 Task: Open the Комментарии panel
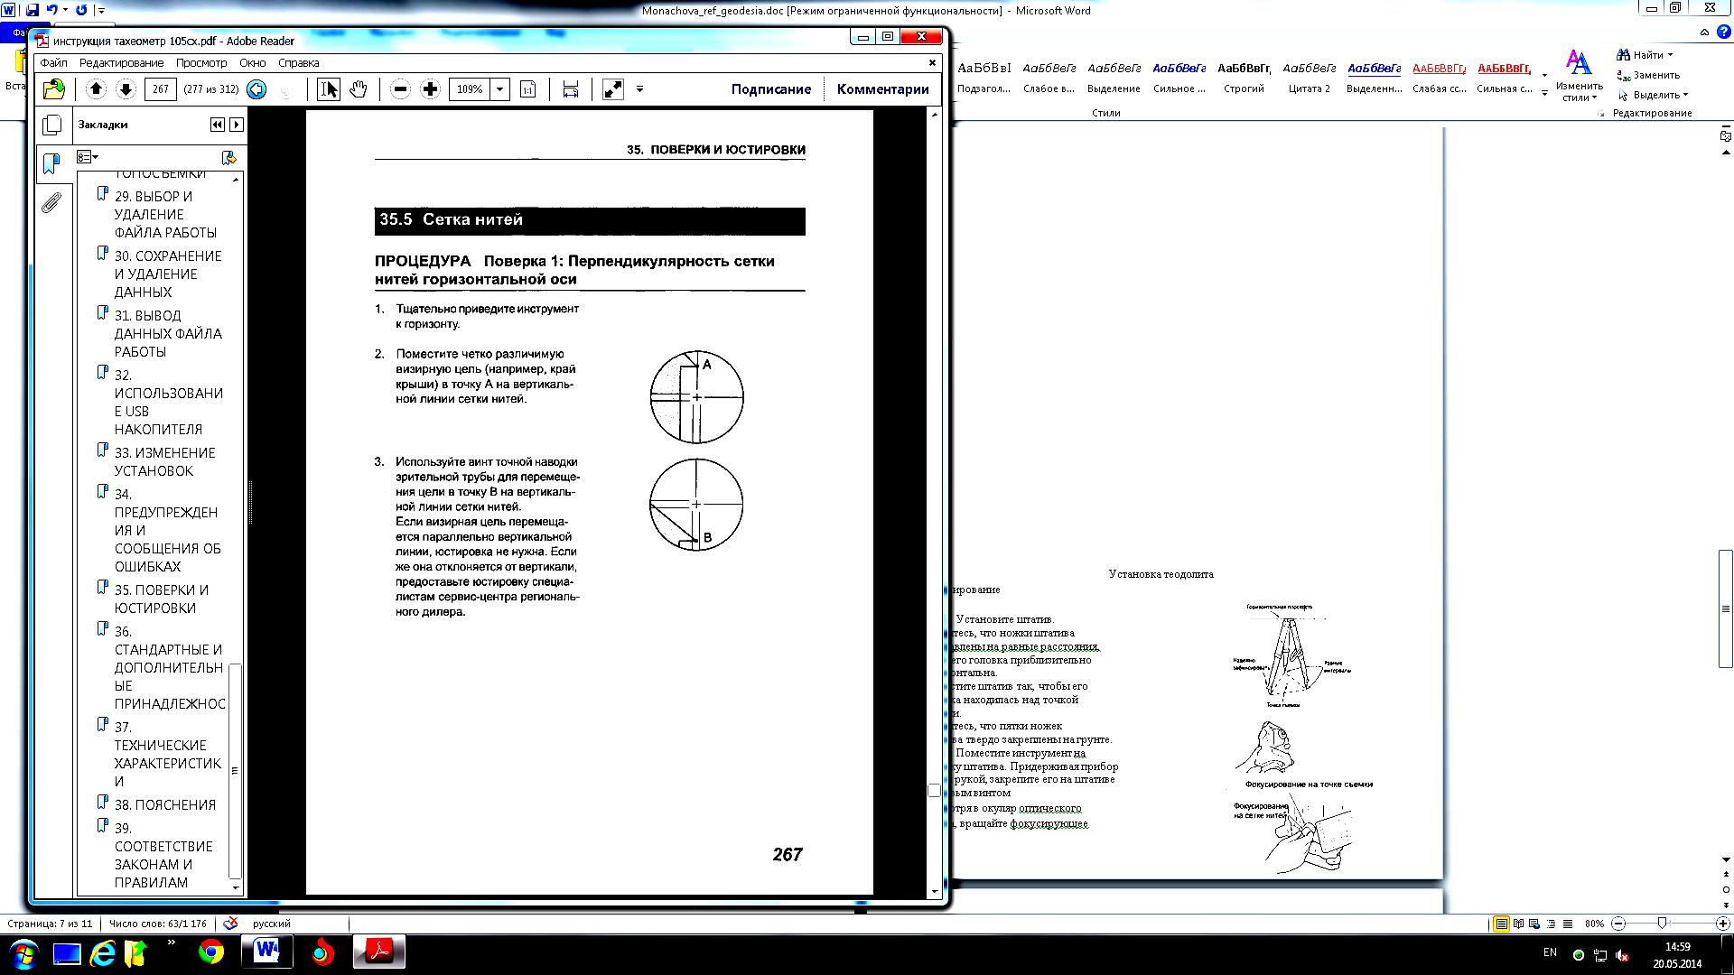point(882,88)
